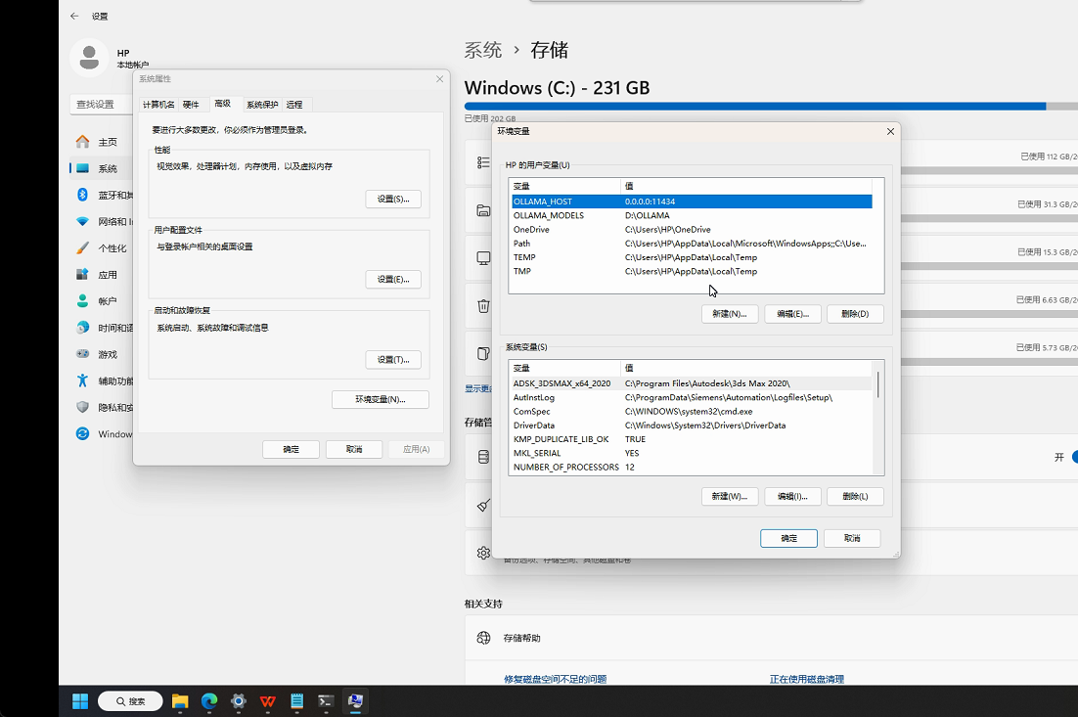The height and width of the screenshot is (717, 1078).
Task: Open 帐户 person icon in sidebar
Action: [82, 301]
